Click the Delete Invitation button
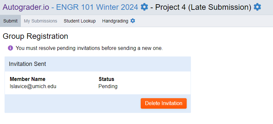This screenshot has height=124, width=273. pyautogui.click(x=164, y=103)
